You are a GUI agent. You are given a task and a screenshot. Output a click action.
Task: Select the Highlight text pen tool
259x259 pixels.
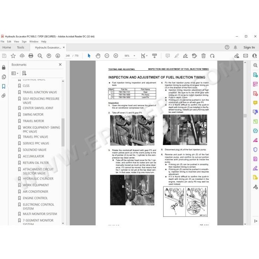[x=176, y=56]
